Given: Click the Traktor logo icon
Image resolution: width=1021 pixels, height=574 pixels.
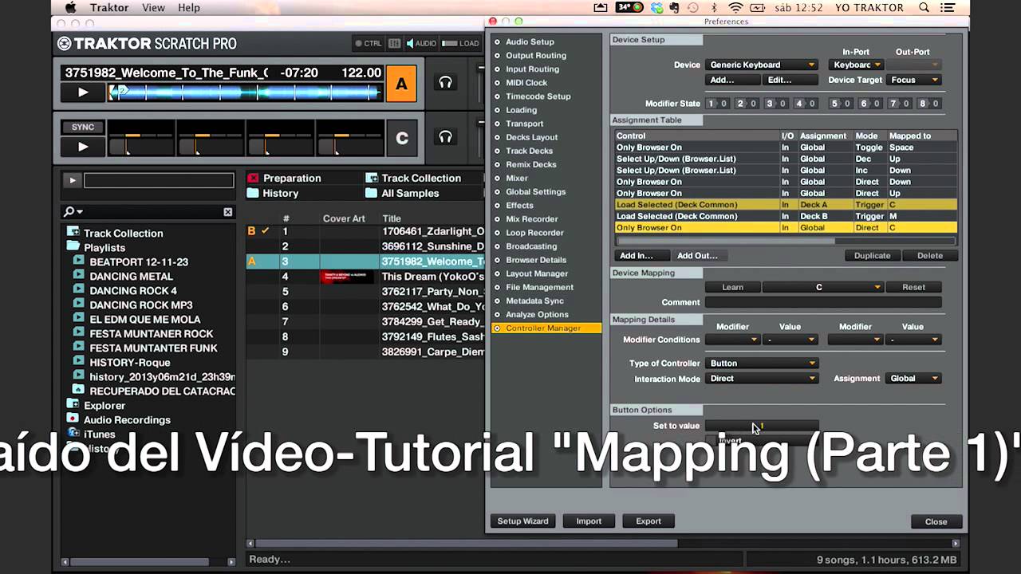Looking at the screenshot, I should click(x=65, y=44).
